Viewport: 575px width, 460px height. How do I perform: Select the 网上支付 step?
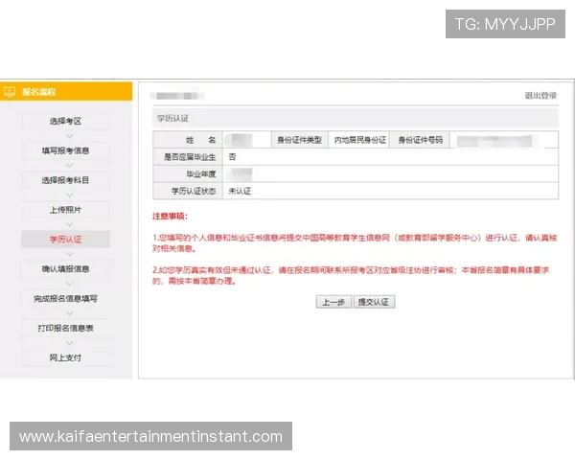tap(65, 357)
